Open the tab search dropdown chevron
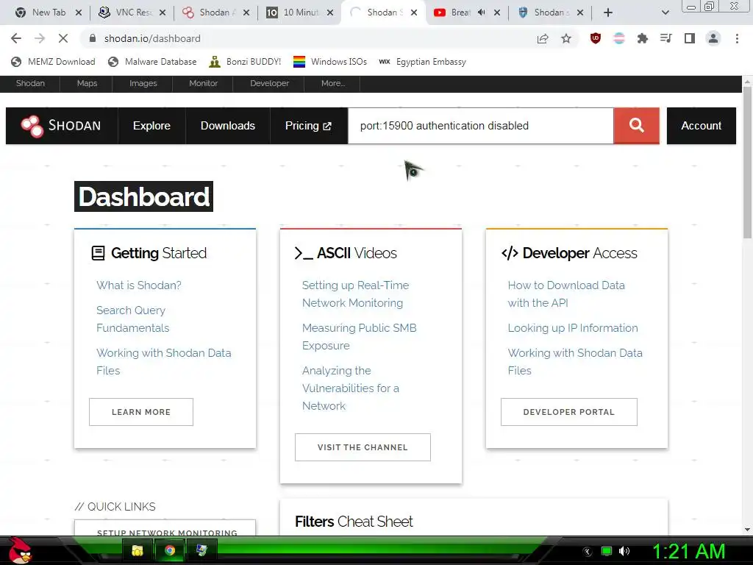The height and width of the screenshot is (565, 753). [x=665, y=13]
